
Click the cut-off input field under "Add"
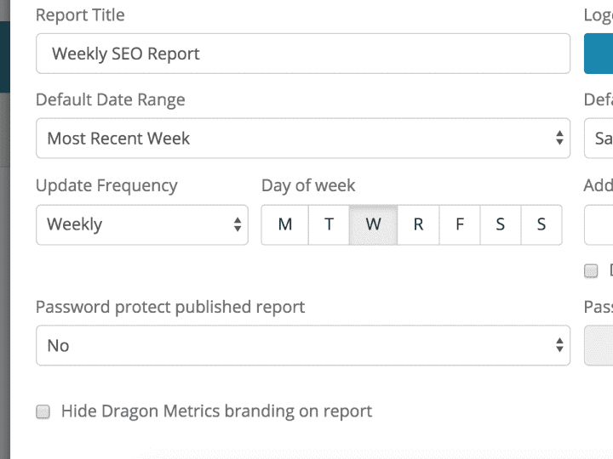(x=599, y=224)
